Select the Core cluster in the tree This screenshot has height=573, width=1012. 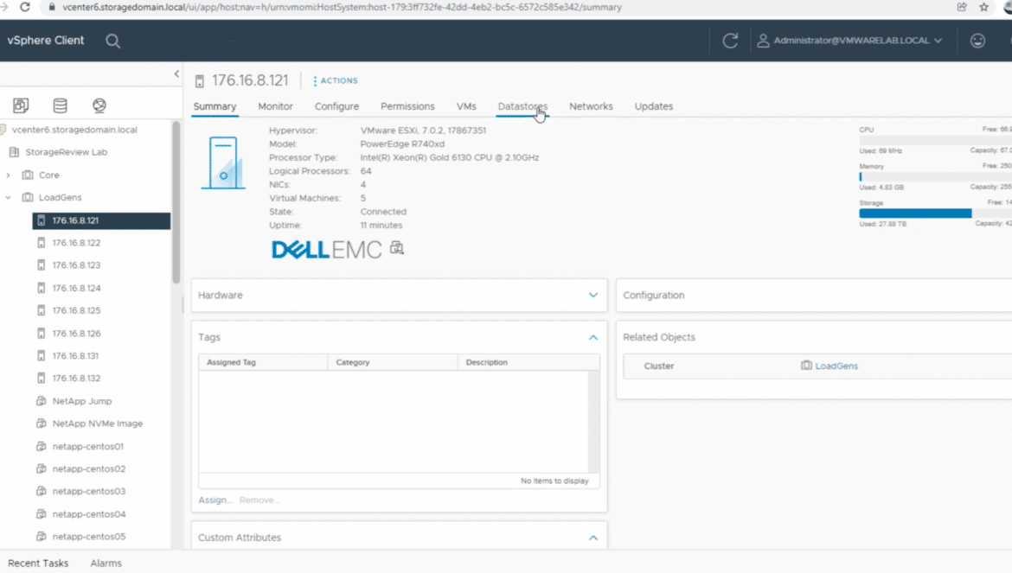point(49,175)
